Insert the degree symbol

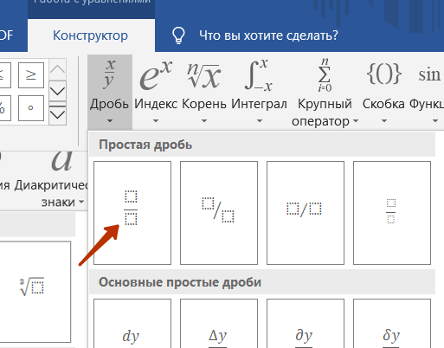(31, 108)
